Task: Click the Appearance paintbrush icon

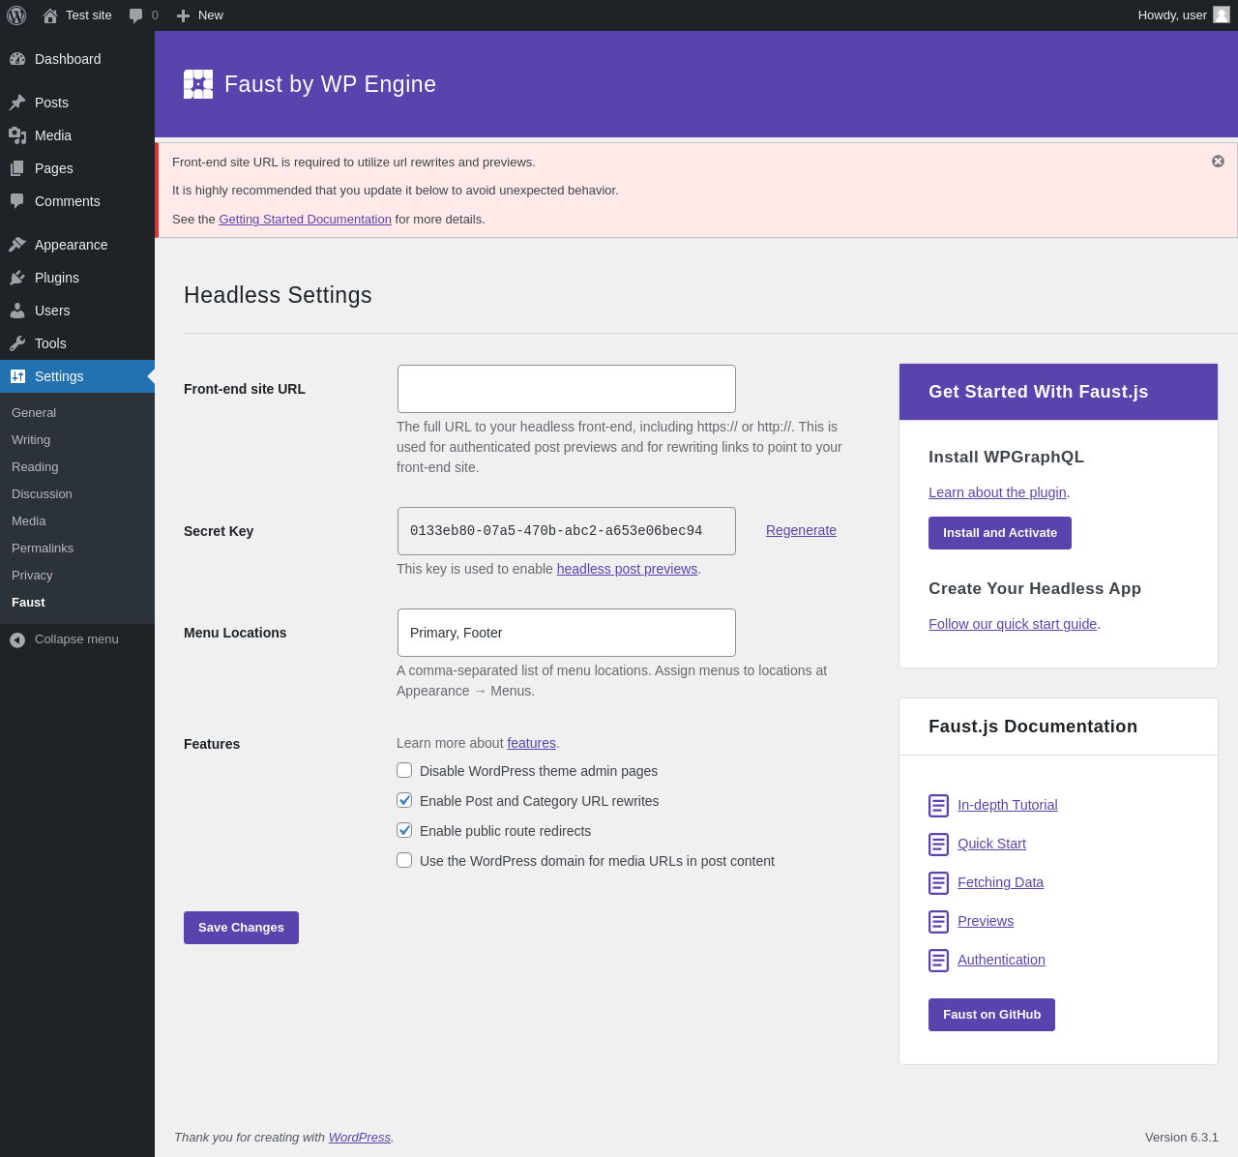Action: (17, 245)
